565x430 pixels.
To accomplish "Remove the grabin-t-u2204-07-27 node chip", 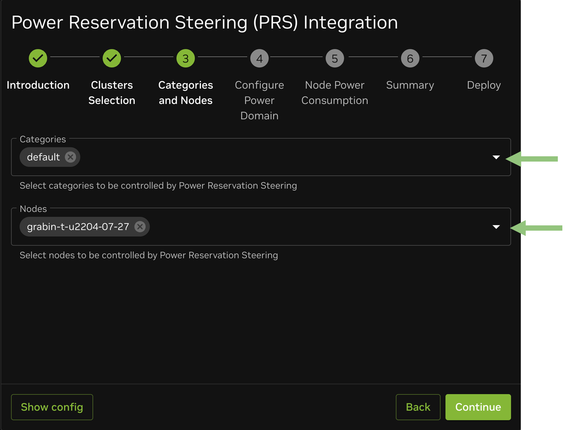I will click(x=140, y=227).
